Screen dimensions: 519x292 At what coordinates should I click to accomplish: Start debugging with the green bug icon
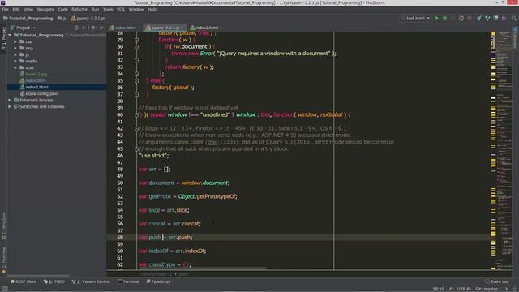(445, 18)
